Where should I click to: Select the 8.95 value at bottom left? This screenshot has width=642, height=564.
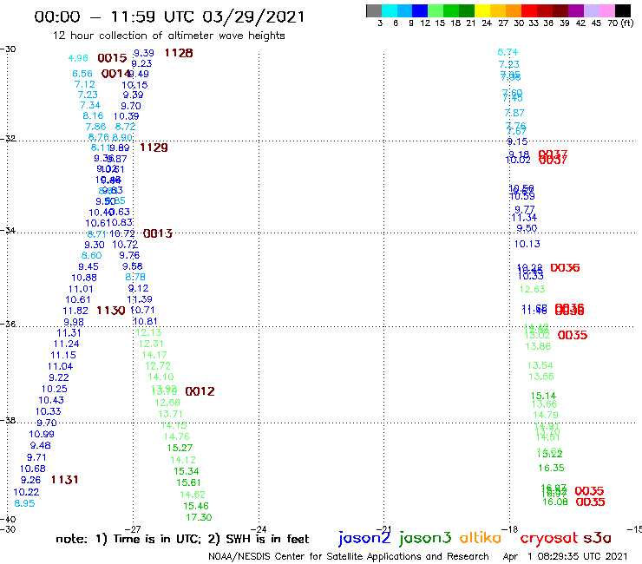pyautogui.click(x=24, y=503)
